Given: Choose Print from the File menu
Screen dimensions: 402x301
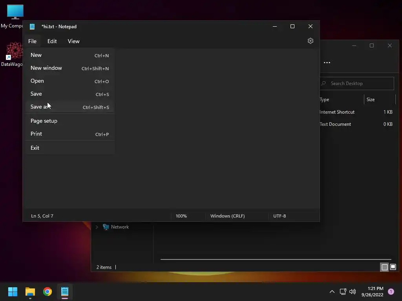Looking at the screenshot, I should (x=70, y=134).
